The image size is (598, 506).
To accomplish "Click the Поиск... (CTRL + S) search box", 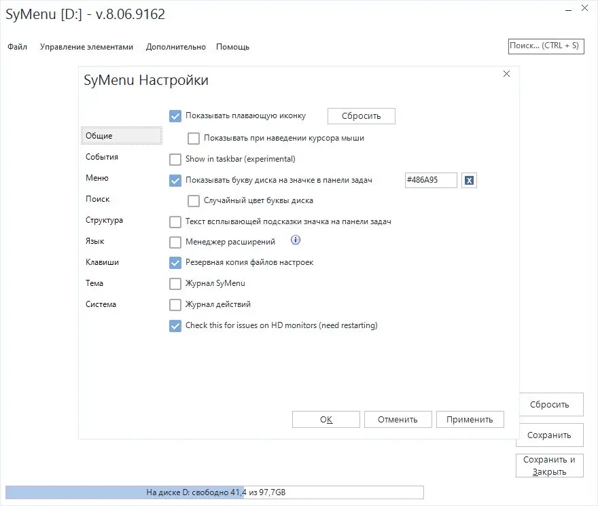I will pyautogui.click(x=546, y=46).
